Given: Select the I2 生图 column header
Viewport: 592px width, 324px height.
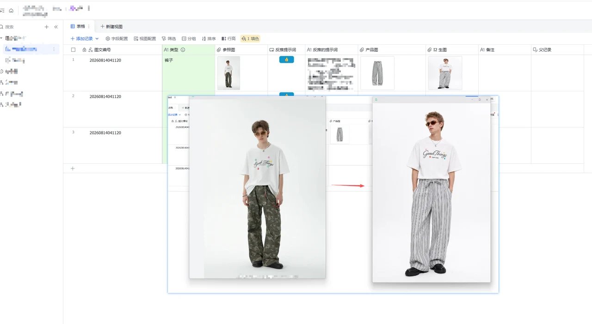Looking at the screenshot, I should click(452, 50).
